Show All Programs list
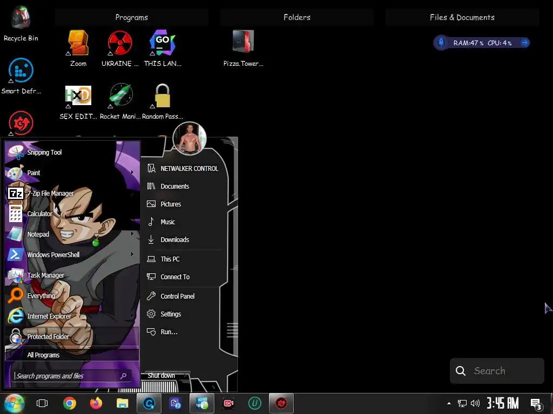Viewport: 553px width, 414px height. [x=72, y=355]
